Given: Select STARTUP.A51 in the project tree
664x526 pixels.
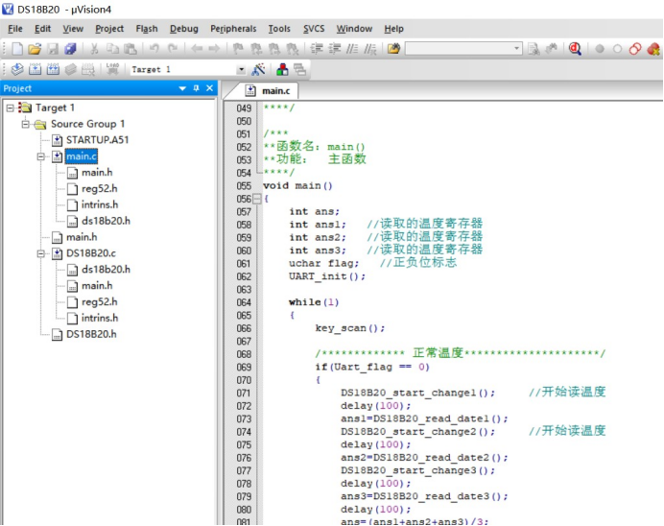Looking at the screenshot, I should pos(98,140).
